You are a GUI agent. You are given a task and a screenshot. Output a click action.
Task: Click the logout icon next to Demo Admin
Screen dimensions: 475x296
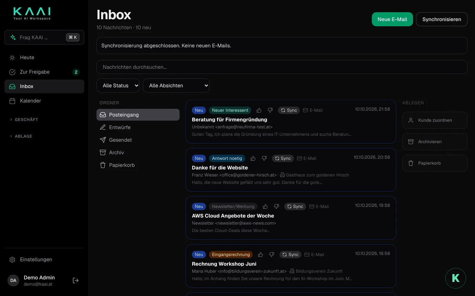(x=76, y=280)
